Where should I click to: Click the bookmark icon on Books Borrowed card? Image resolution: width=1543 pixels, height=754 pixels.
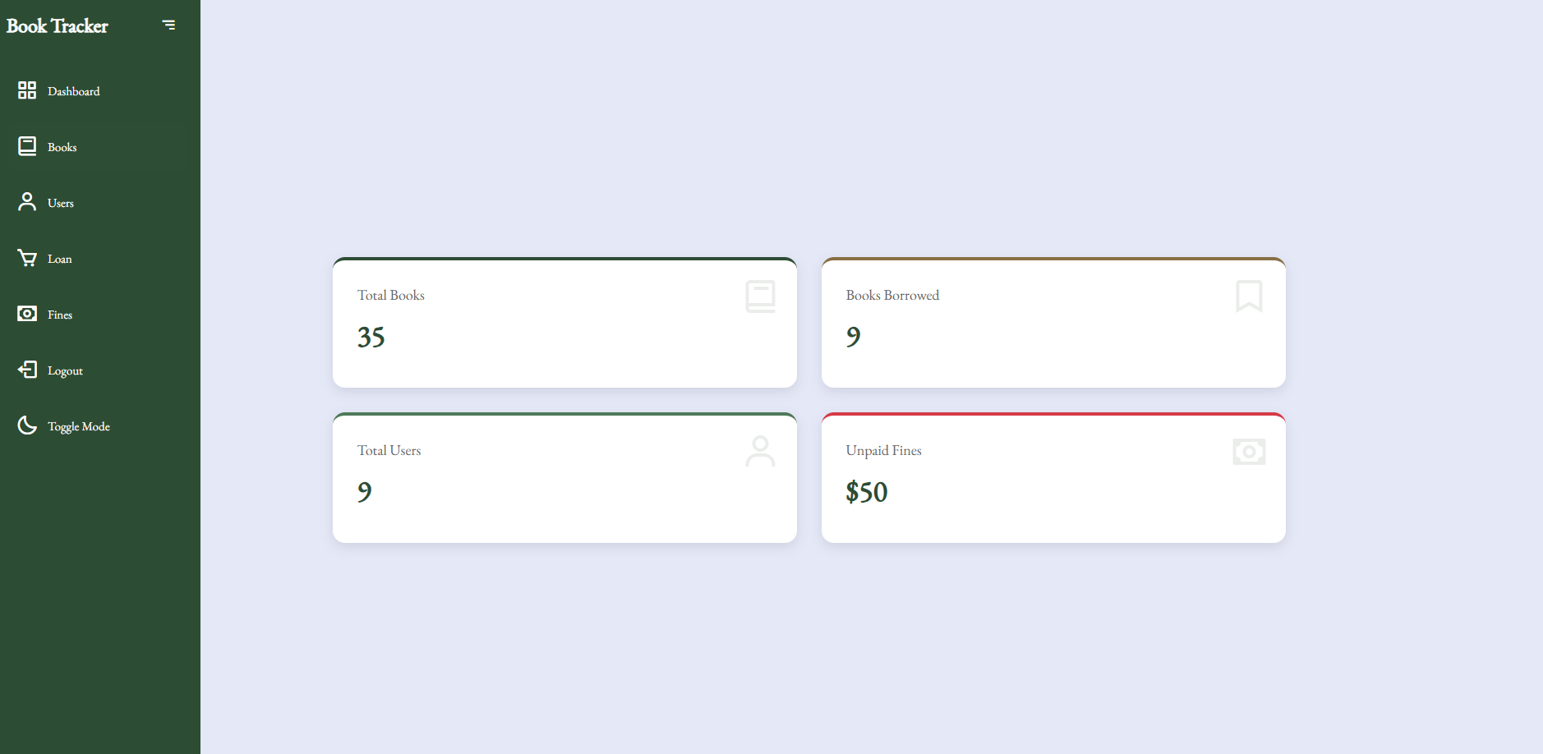coord(1249,297)
